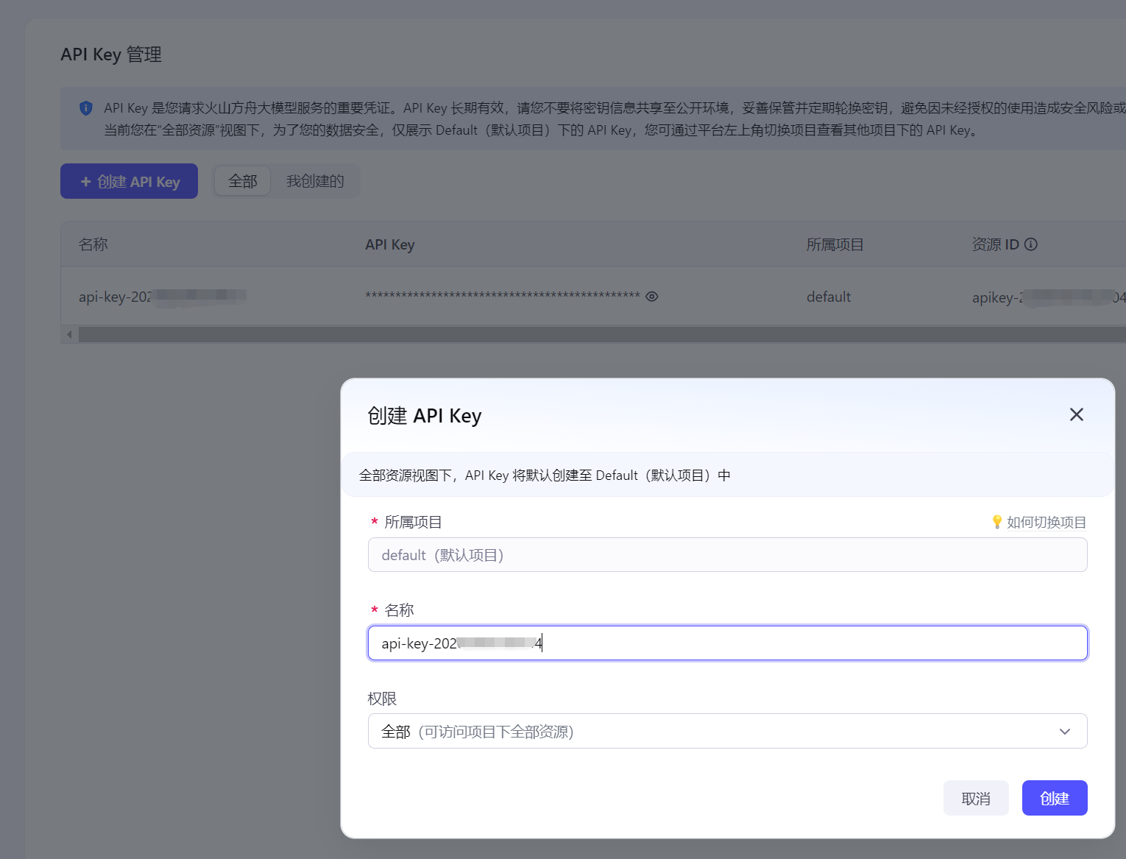Click the 权限 field label

382,698
